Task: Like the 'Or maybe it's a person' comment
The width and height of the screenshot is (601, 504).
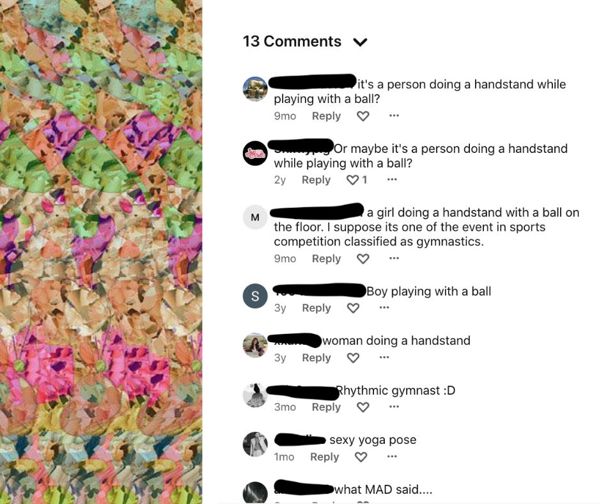Action: click(353, 180)
